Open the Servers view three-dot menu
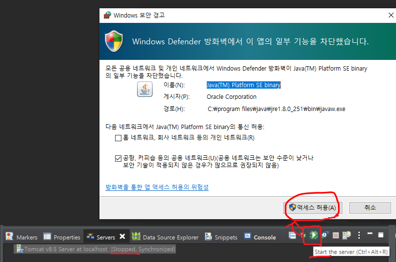Screen dimensions: 396x262 pos(359,235)
